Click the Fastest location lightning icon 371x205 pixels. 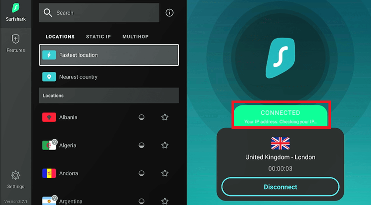(x=49, y=55)
